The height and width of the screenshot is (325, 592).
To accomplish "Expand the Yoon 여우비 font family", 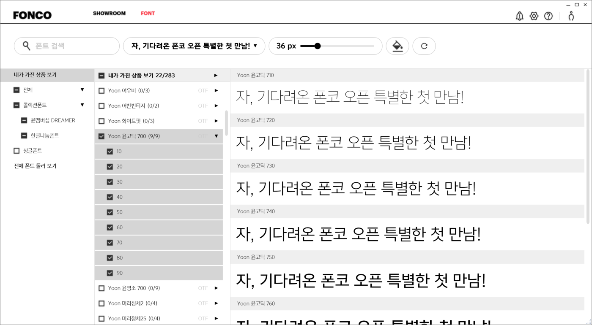I will pyautogui.click(x=216, y=91).
